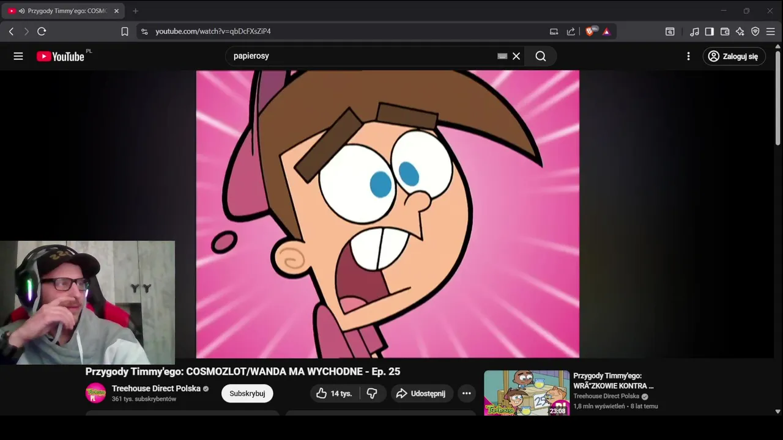783x440 pixels.
Task: Open recommended video titled "WRĄ̈ZKOWIE KONTRA"
Action: (x=613, y=381)
